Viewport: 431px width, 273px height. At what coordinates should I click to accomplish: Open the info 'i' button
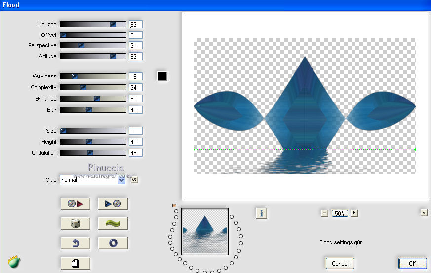click(x=261, y=213)
